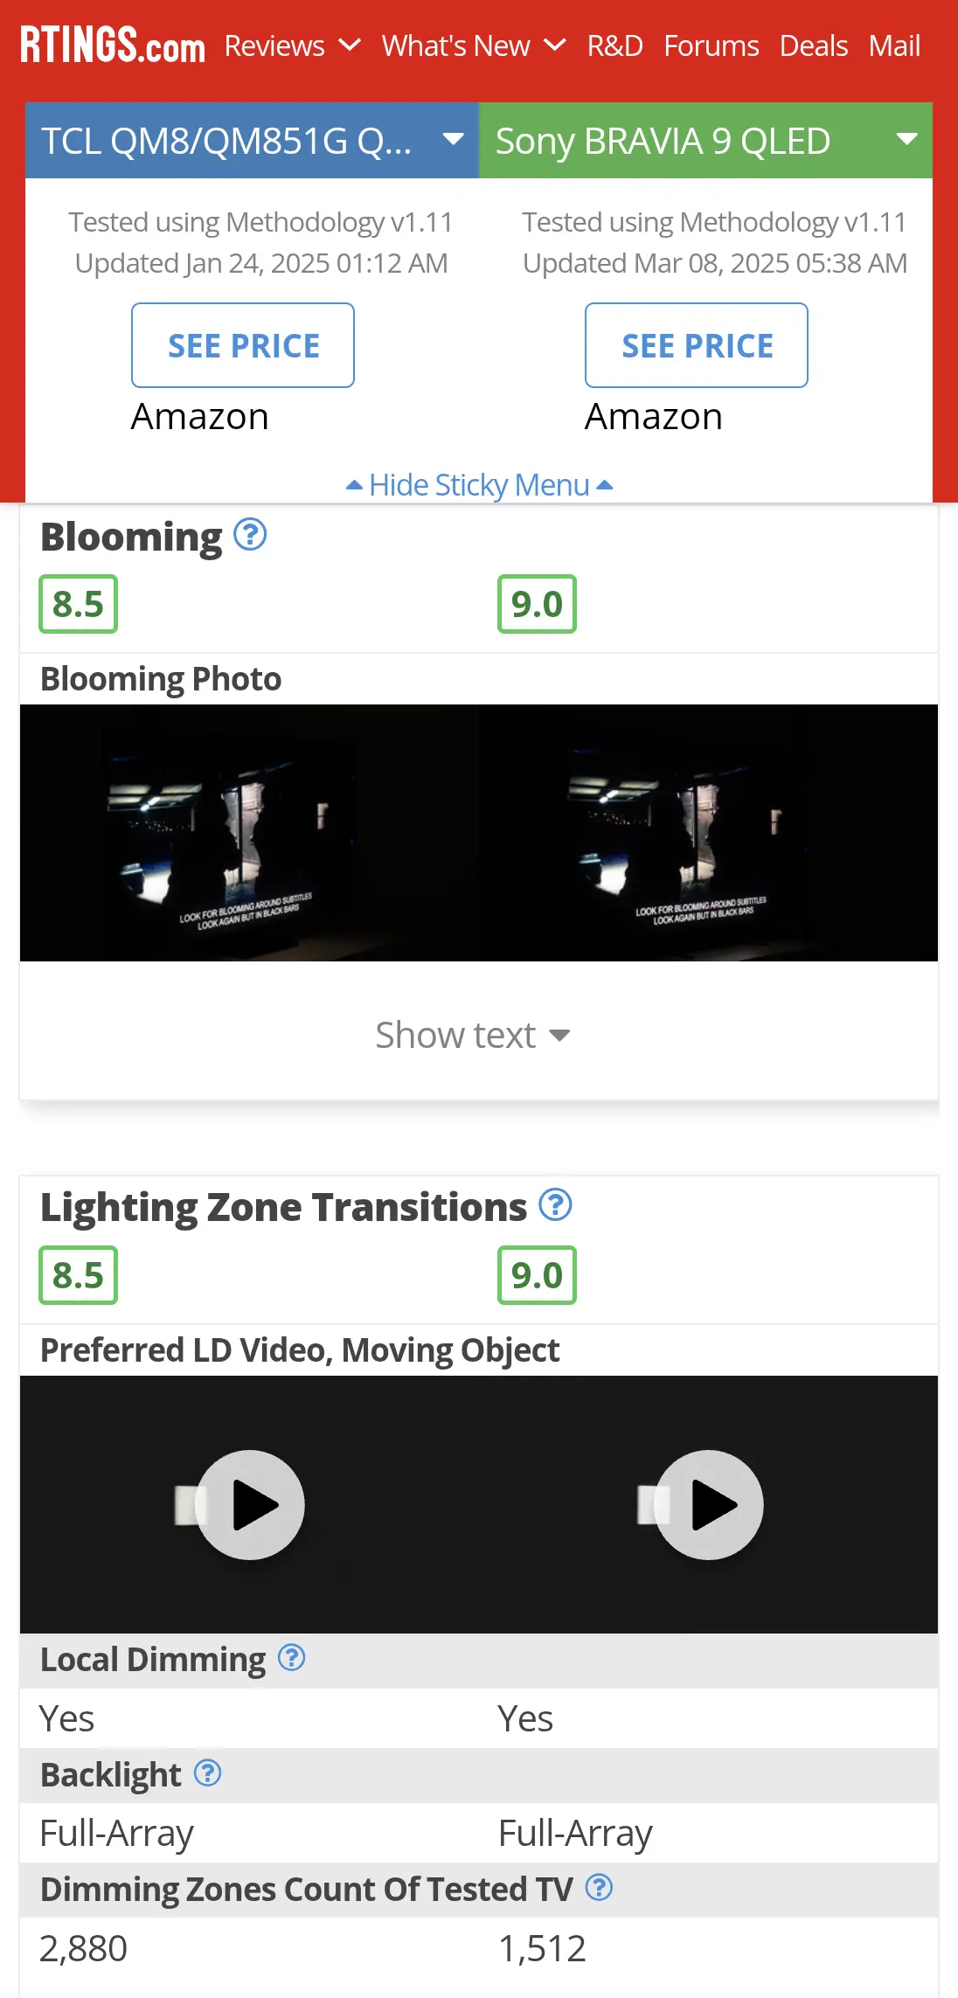Image resolution: width=958 pixels, height=1998 pixels.
Task: Open the TCL QM8/QM851G product dropdown
Action: tap(252, 141)
